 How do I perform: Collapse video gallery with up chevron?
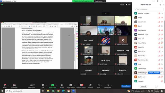point(106,14)
